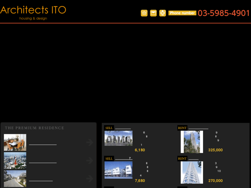Open the Tokyo Tower cityscape thumbnail

pyautogui.click(x=15, y=160)
